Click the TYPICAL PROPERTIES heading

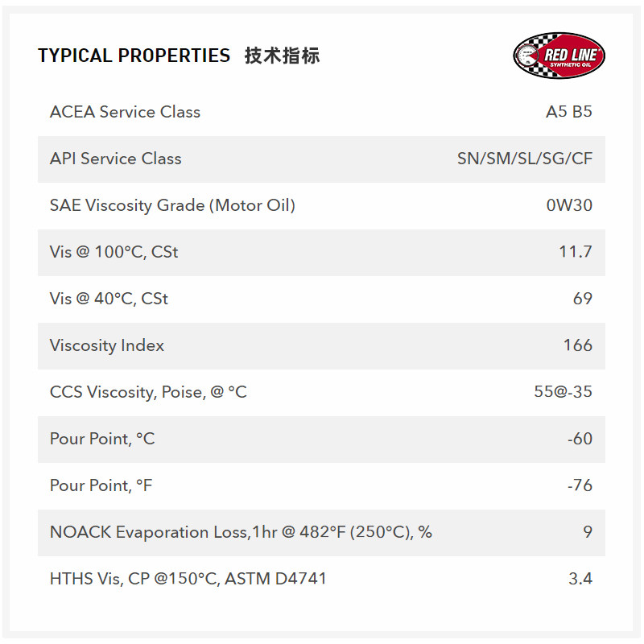click(134, 56)
